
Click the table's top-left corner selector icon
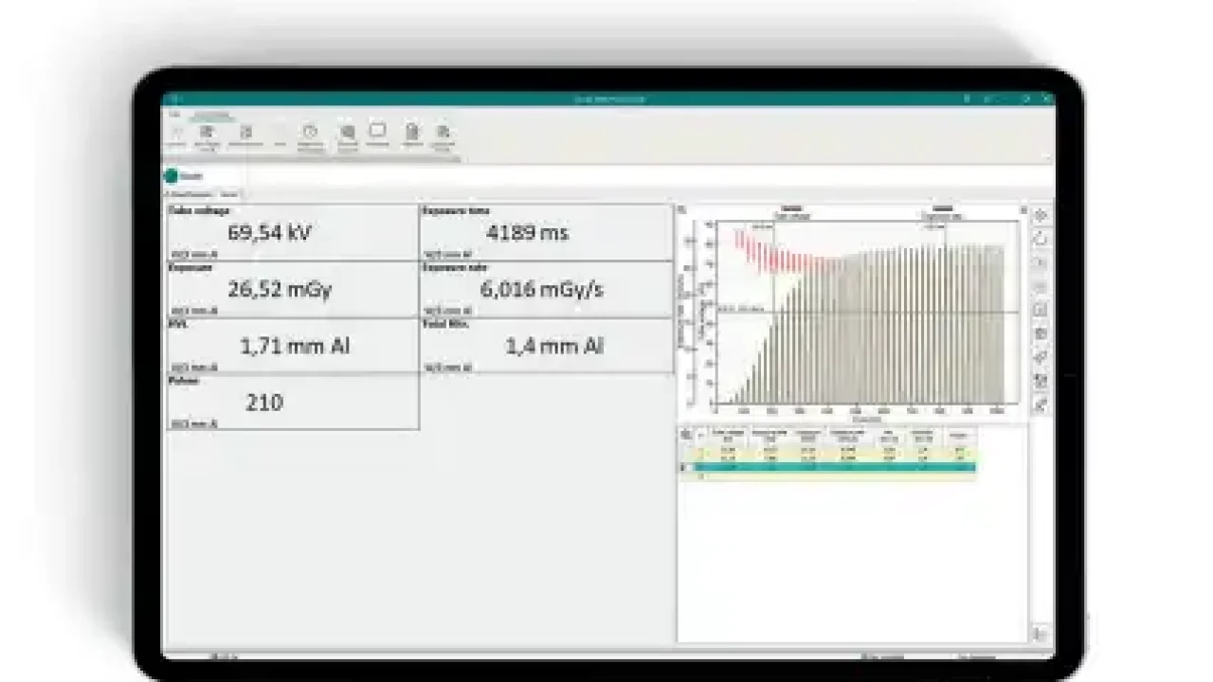(686, 435)
